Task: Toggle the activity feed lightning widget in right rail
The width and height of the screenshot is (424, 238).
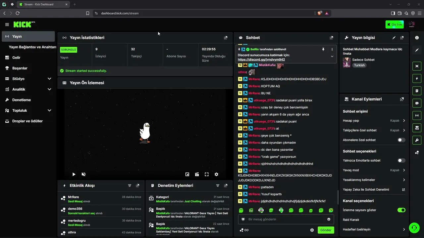Action: 417,78
